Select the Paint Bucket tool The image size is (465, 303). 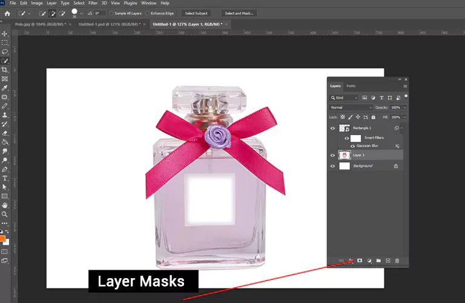click(4, 142)
